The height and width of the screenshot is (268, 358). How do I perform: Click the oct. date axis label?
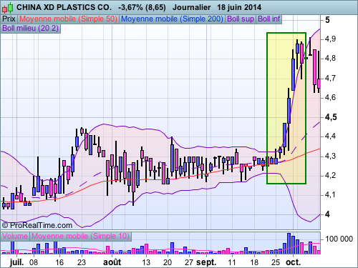(293, 262)
